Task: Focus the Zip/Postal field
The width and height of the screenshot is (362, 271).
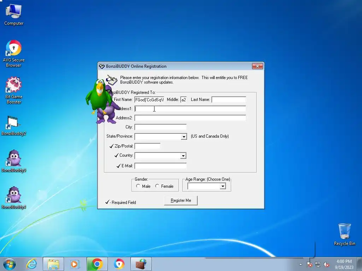Action: (147, 146)
